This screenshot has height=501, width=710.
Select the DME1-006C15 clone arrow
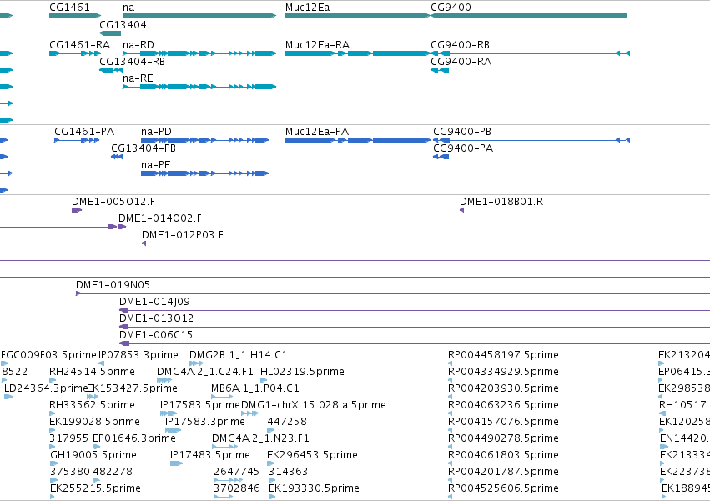point(124,343)
